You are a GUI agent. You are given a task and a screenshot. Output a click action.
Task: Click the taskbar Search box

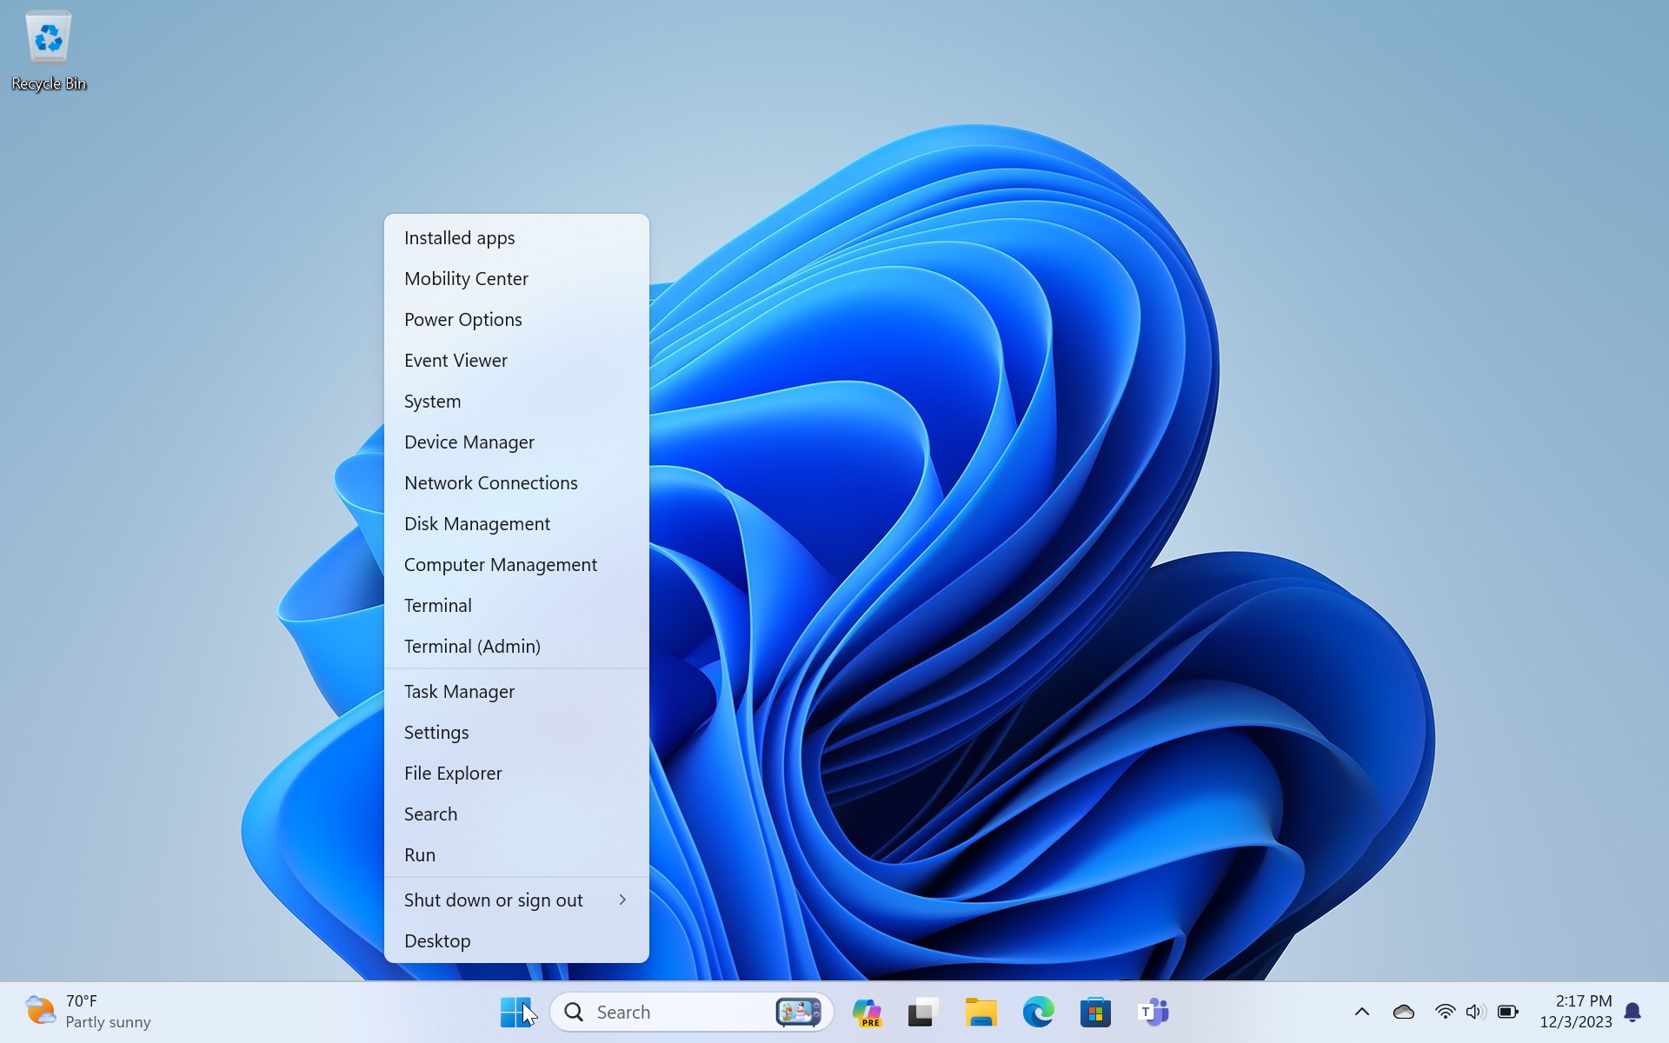coord(661,1012)
